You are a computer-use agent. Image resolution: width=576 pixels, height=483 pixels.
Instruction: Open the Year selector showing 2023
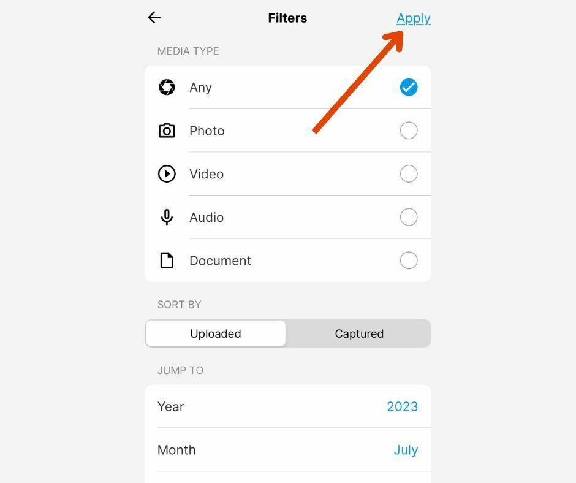point(402,406)
